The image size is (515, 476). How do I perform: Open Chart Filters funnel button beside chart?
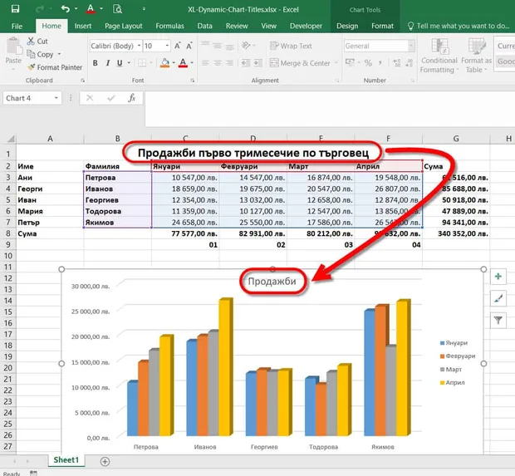[x=498, y=320]
